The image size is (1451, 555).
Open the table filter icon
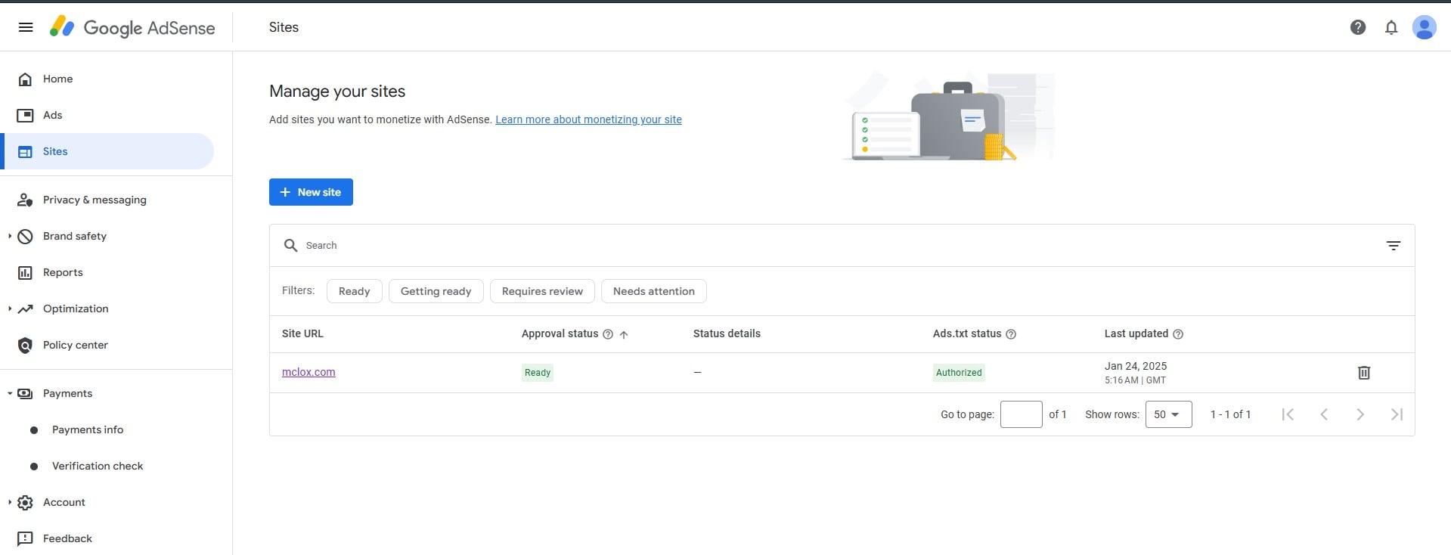[1393, 246]
